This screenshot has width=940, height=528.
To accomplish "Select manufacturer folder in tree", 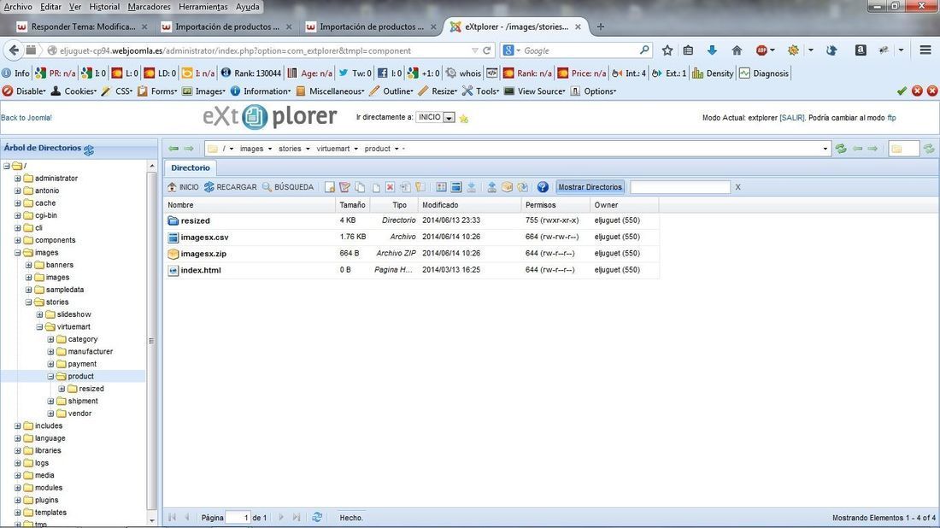I will pyautogui.click(x=90, y=352).
